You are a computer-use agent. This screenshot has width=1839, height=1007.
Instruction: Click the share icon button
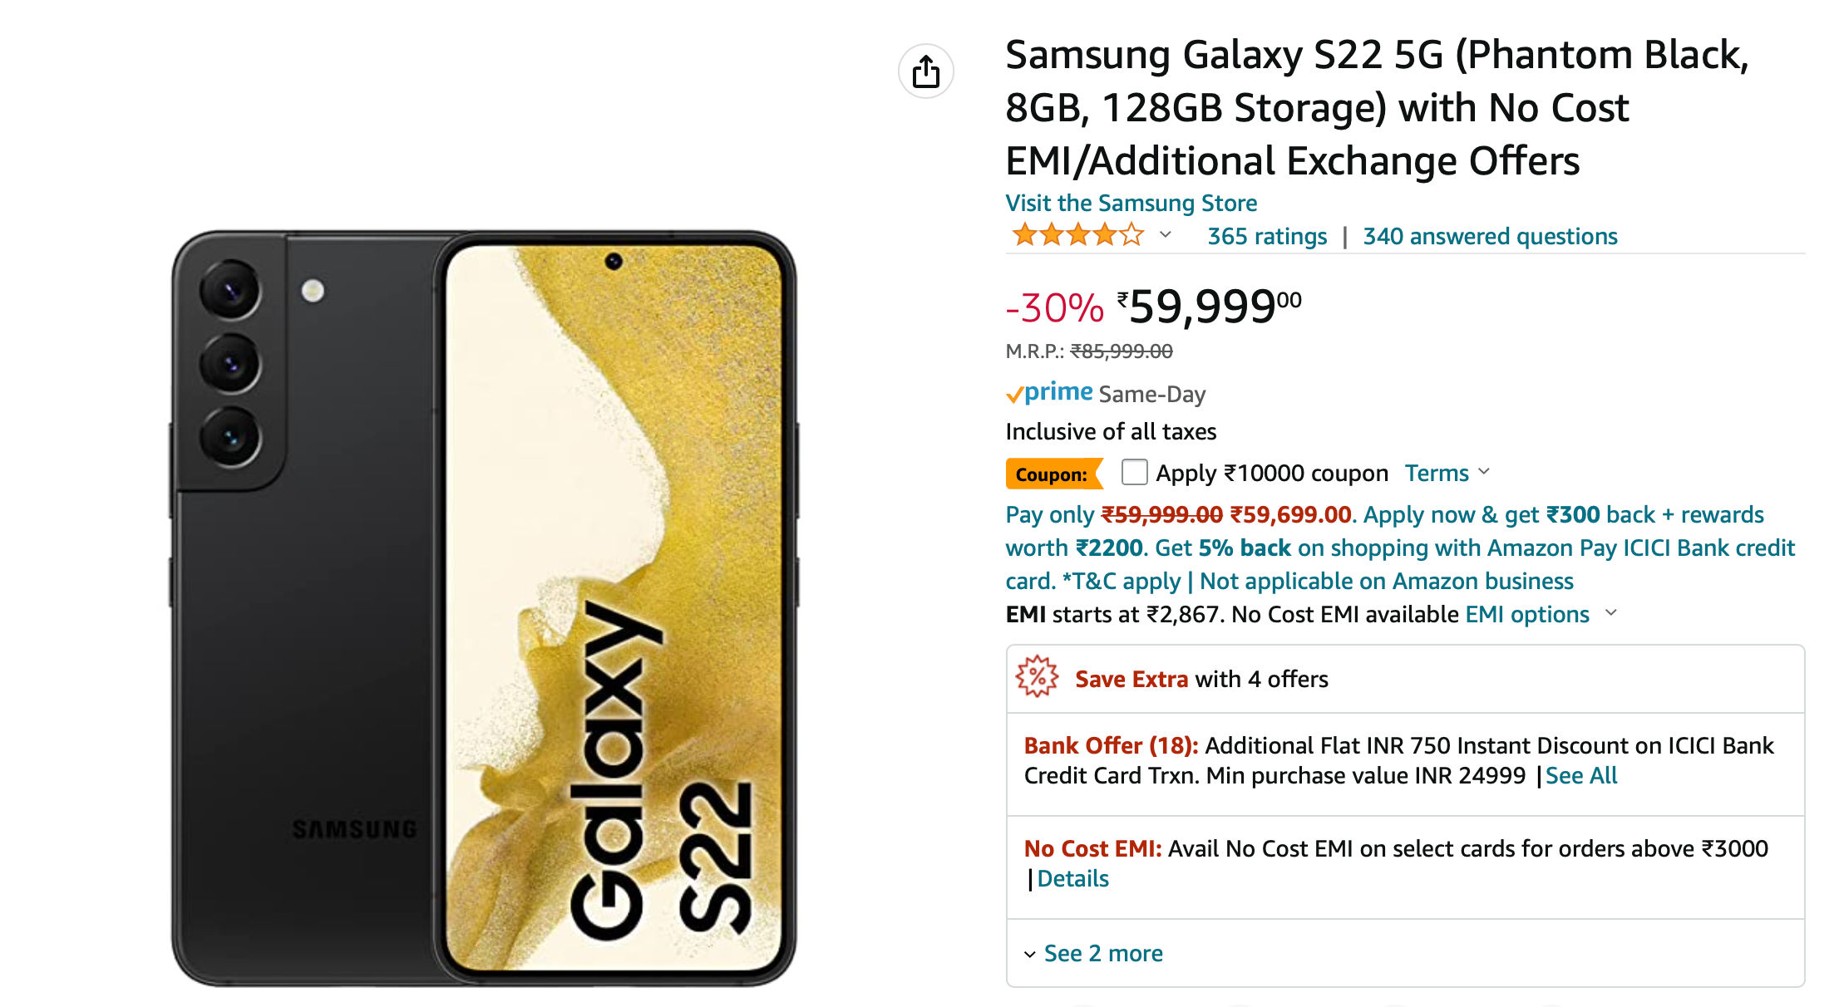pyautogui.click(x=925, y=71)
